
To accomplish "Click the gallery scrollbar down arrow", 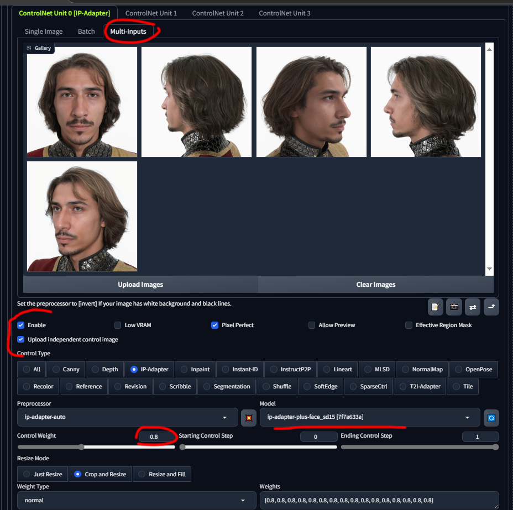I will (489, 269).
